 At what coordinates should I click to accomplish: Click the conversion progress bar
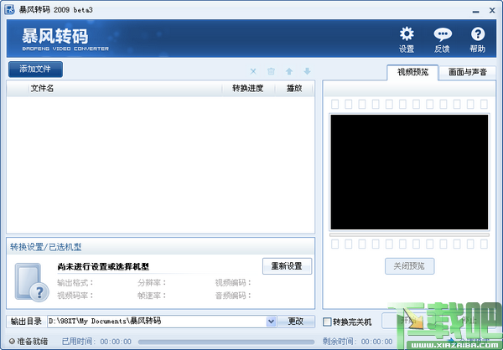226,342
